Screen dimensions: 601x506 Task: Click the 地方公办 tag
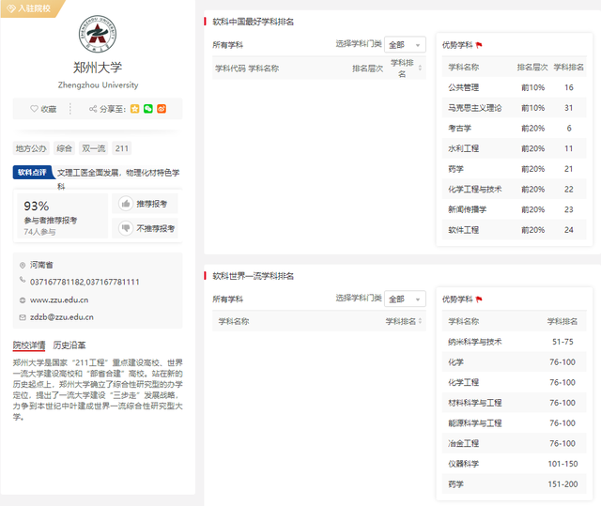pos(31,148)
